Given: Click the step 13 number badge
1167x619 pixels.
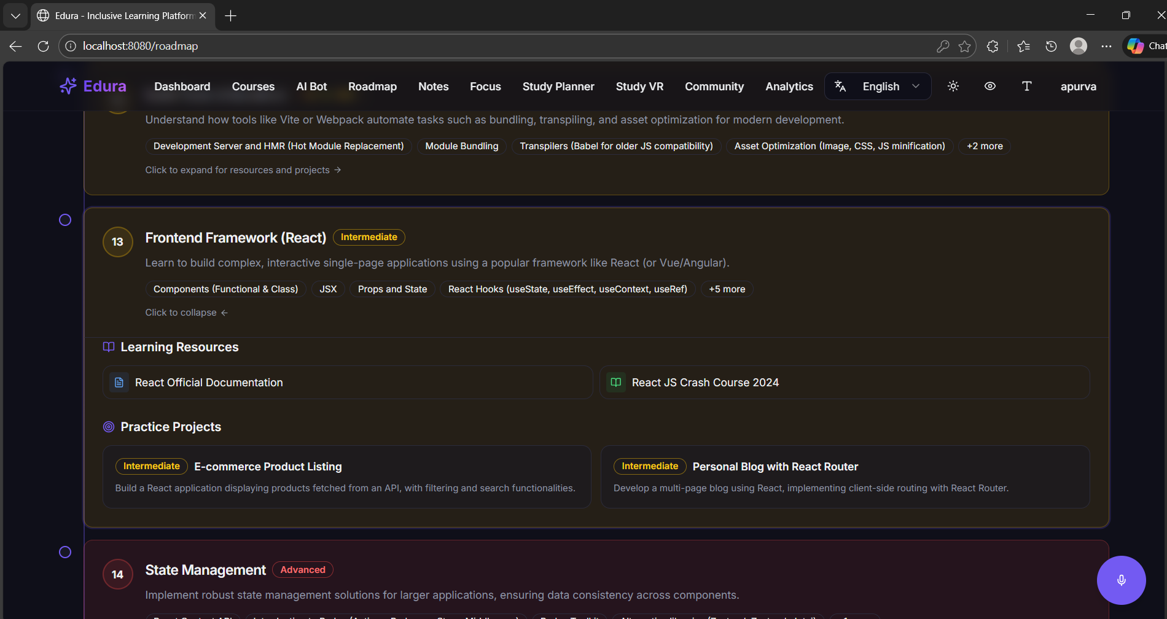Looking at the screenshot, I should pos(118,242).
